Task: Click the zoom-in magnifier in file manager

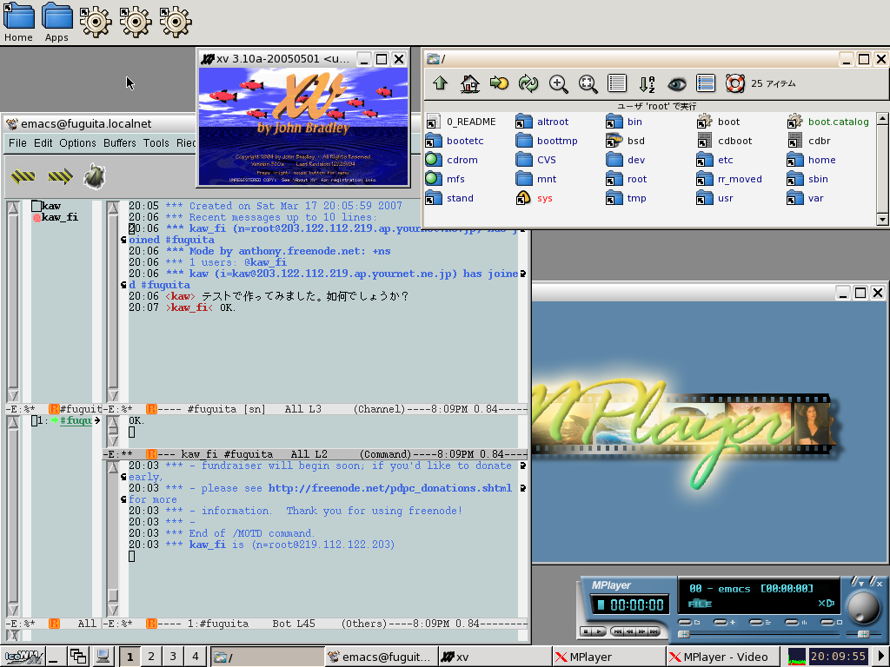Action: pyautogui.click(x=558, y=83)
